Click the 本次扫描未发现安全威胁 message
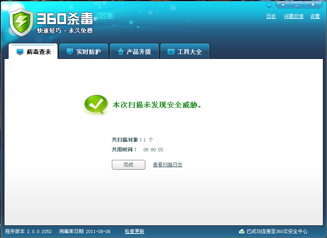 pos(157,105)
